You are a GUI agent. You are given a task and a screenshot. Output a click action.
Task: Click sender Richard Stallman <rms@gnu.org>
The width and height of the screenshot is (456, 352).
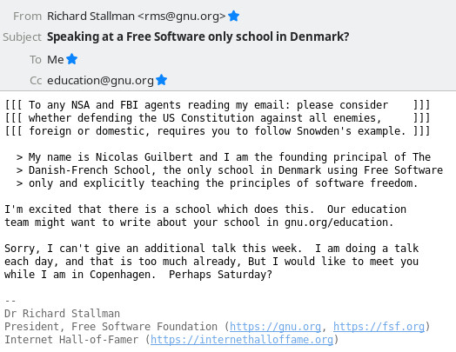[x=136, y=17]
